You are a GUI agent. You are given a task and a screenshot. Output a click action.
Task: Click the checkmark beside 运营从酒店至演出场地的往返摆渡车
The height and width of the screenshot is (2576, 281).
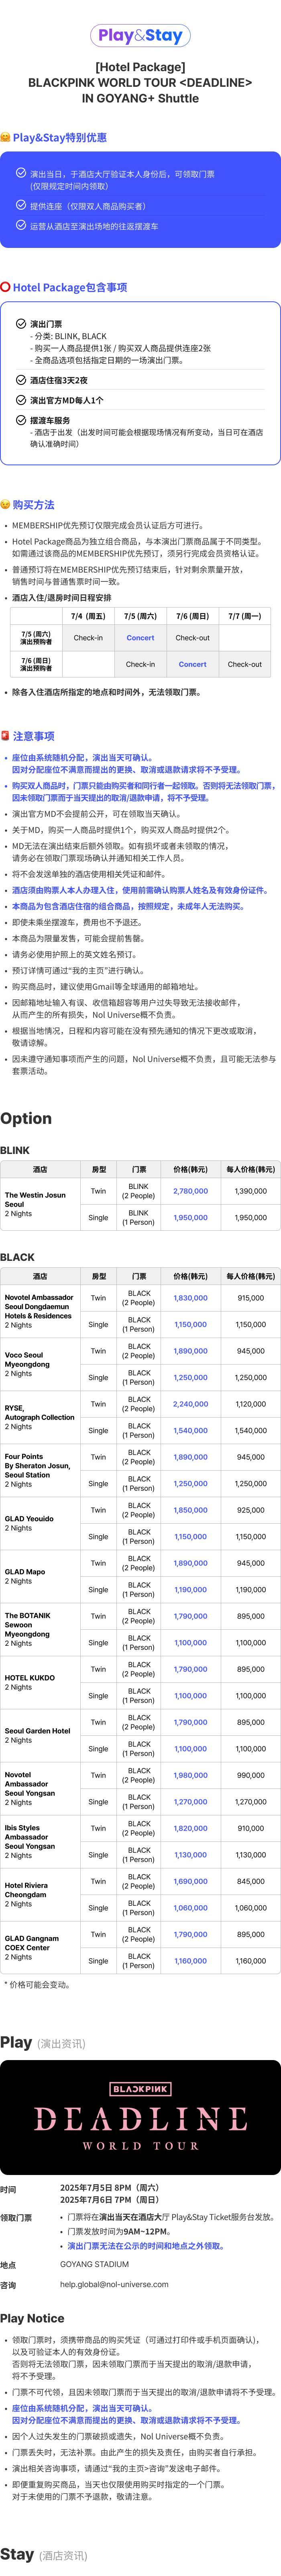click(21, 226)
